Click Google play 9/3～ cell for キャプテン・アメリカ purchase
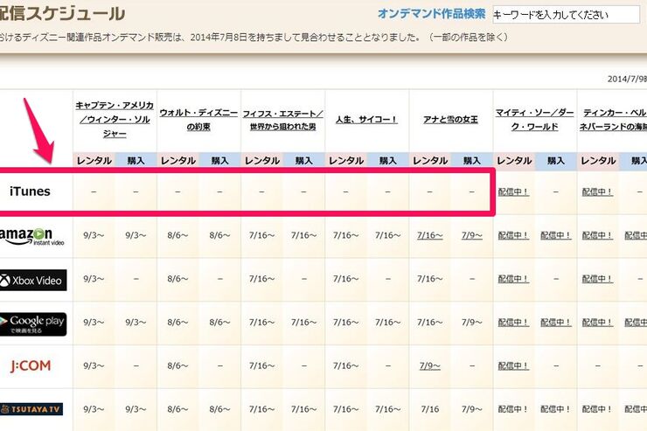The width and height of the screenshot is (647, 431). coord(136,323)
